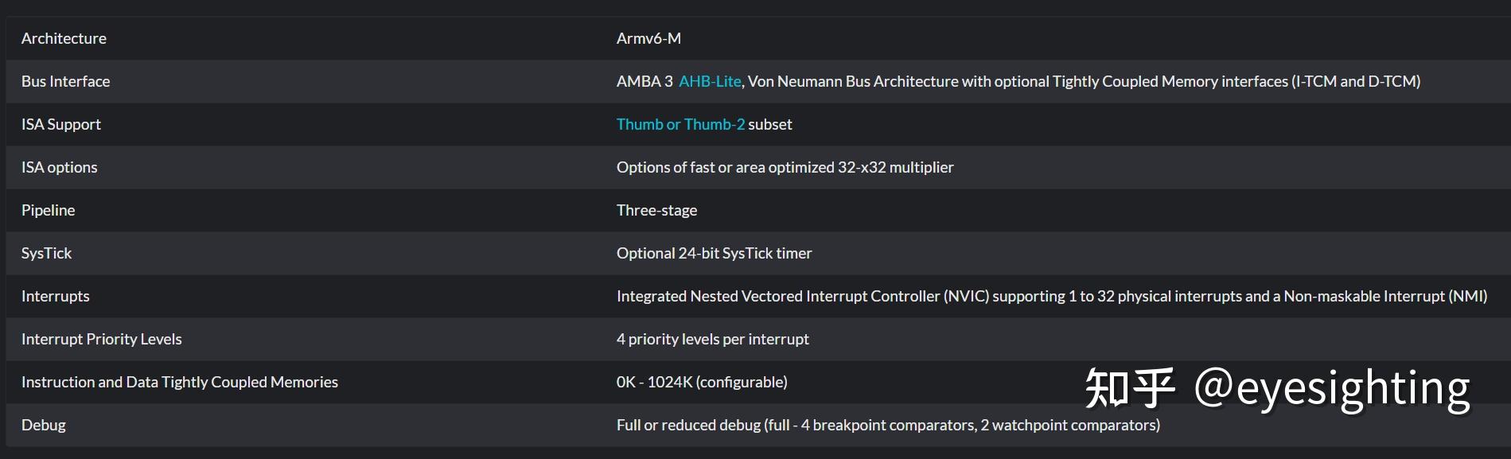The image size is (1511, 459).
Task: Select the ISA options row label
Action: pyautogui.click(x=60, y=167)
